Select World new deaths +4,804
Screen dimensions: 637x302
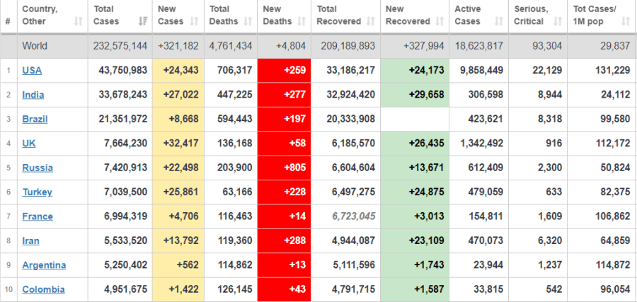coord(291,46)
